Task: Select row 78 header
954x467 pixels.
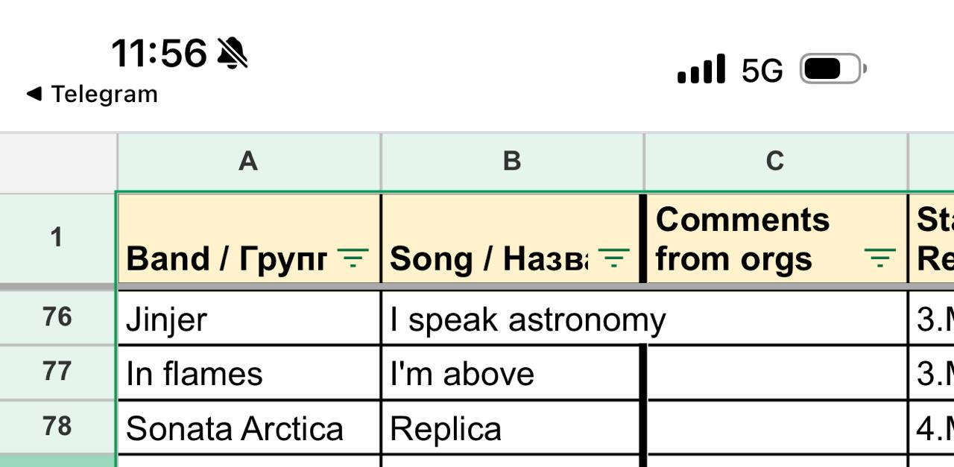Action: [57, 427]
